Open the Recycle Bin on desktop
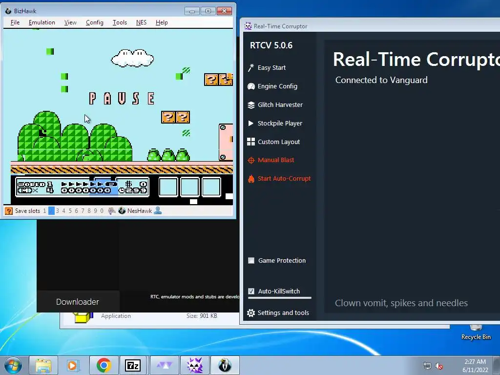Image resolution: width=500 pixels, height=375 pixels. 476,333
